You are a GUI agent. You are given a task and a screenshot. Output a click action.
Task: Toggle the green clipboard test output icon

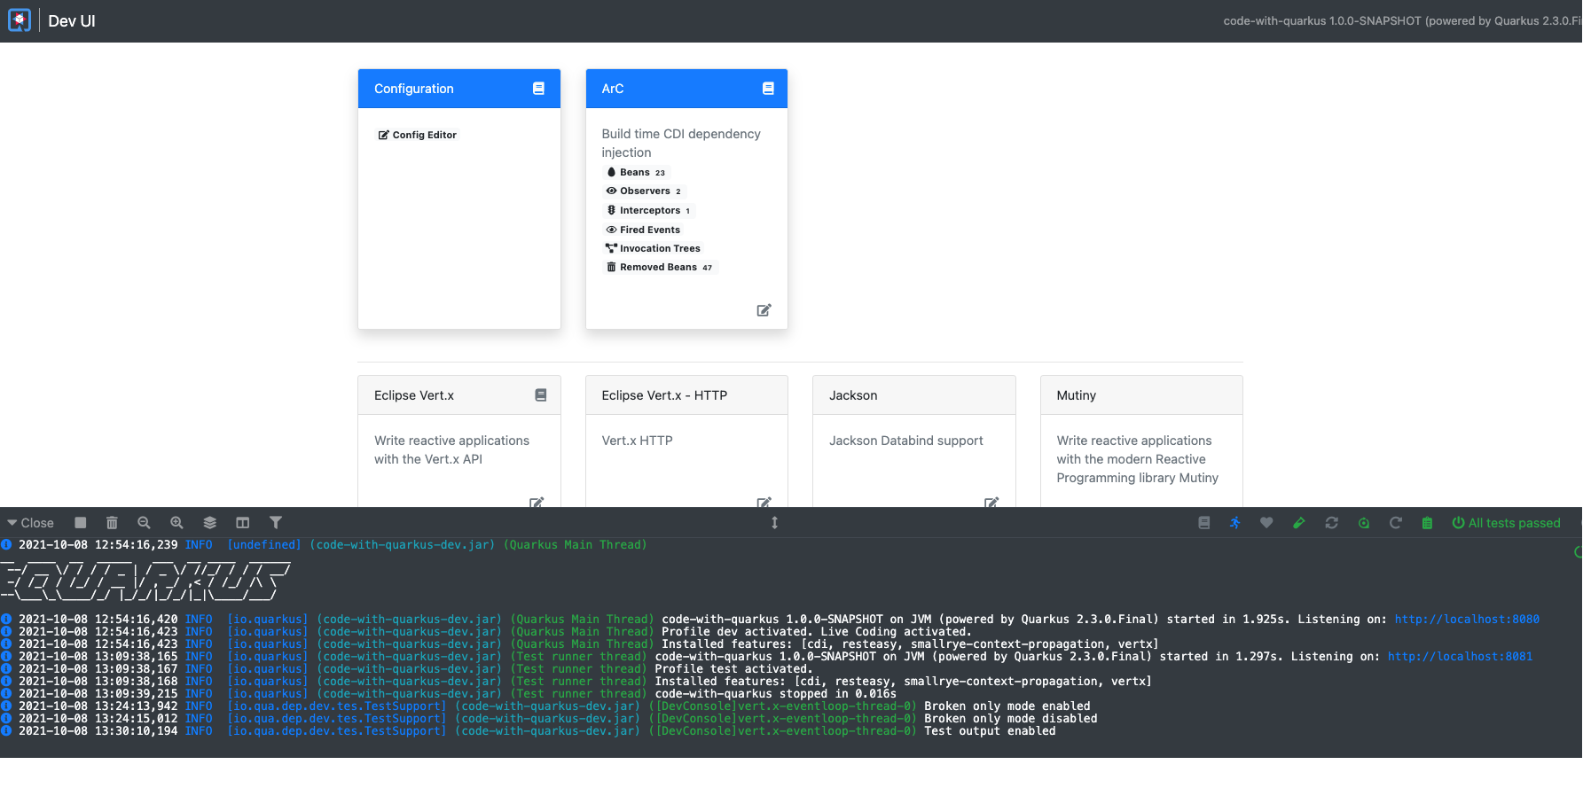click(x=1427, y=523)
